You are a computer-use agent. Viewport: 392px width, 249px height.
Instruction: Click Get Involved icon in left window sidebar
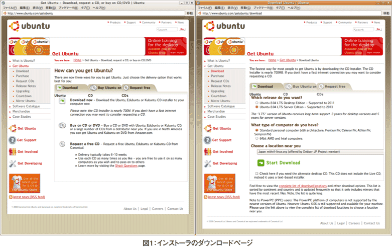click(x=13, y=152)
